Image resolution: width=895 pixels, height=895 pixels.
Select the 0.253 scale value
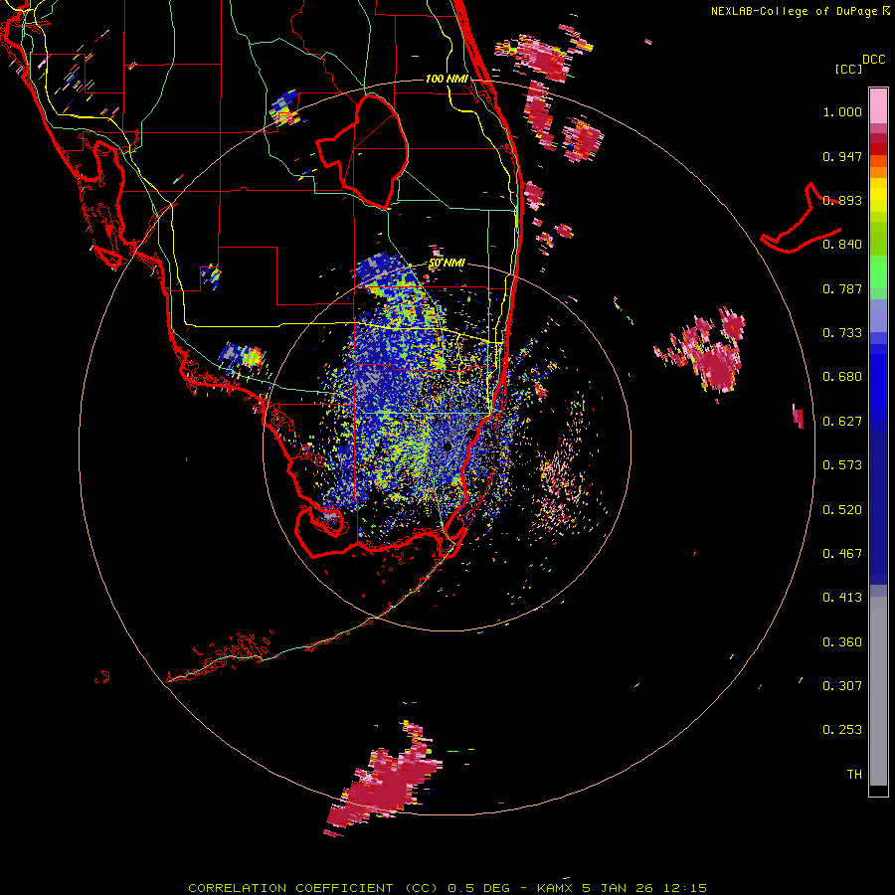point(842,730)
